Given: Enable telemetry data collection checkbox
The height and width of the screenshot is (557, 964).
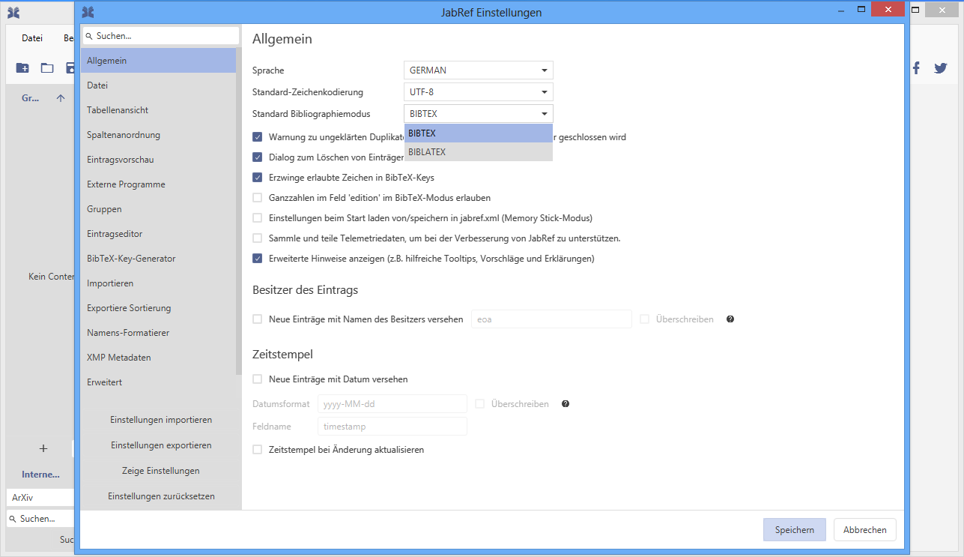Looking at the screenshot, I should 258,238.
